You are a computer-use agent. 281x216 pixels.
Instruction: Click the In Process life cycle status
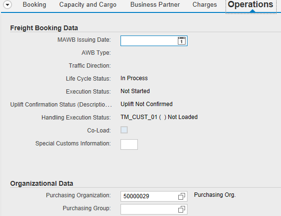(x=134, y=78)
